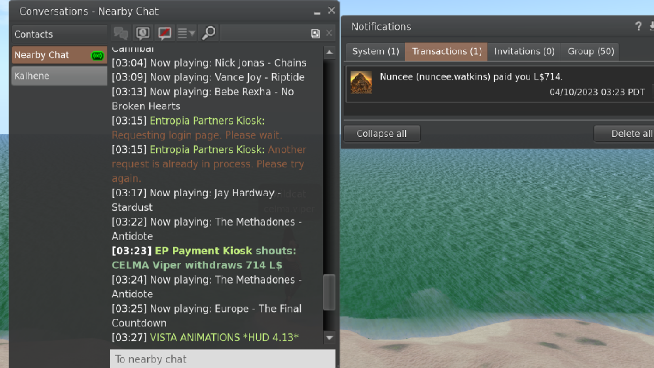Switch to the Transactions (1) tab
This screenshot has width=654, height=368.
(447, 51)
